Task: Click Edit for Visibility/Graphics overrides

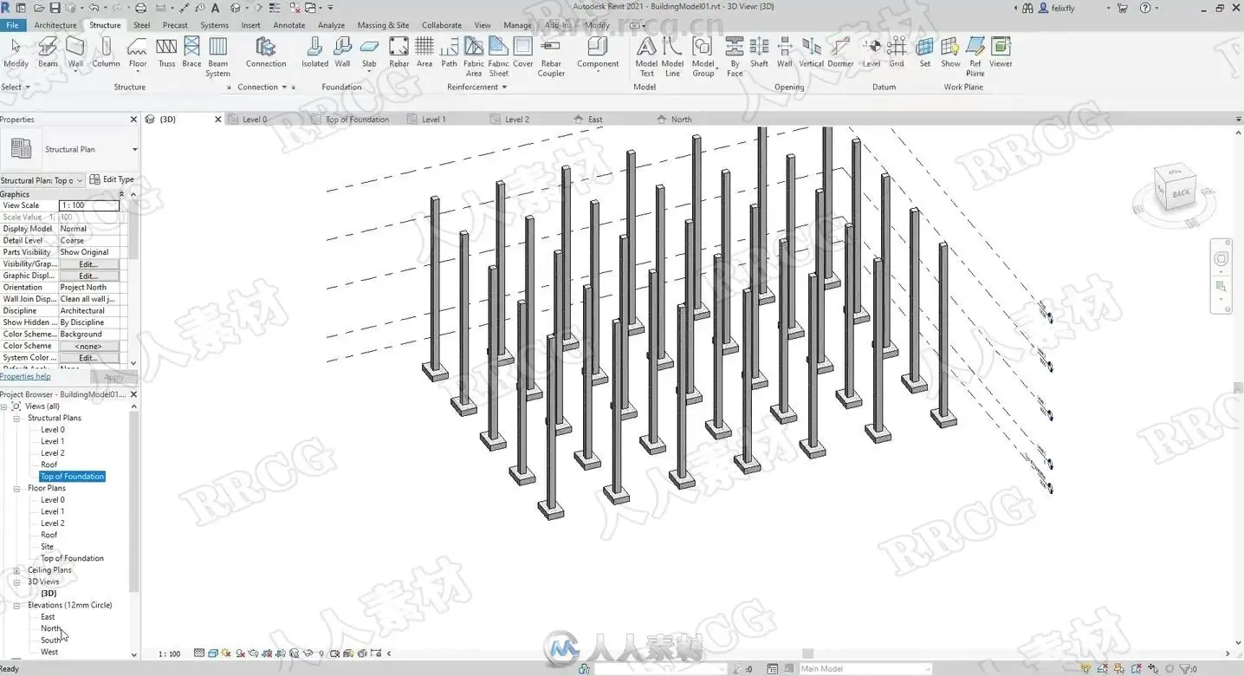Action: (x=88, y=264)
